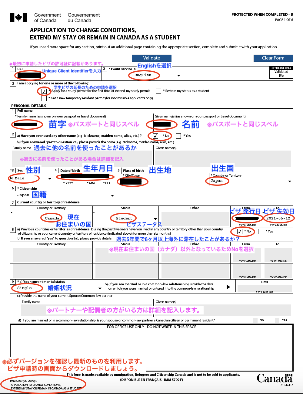Click the Full name Given name(s) field
This screenshot has width=303, height=394.
pyautogui.click(x=223, y=124)
